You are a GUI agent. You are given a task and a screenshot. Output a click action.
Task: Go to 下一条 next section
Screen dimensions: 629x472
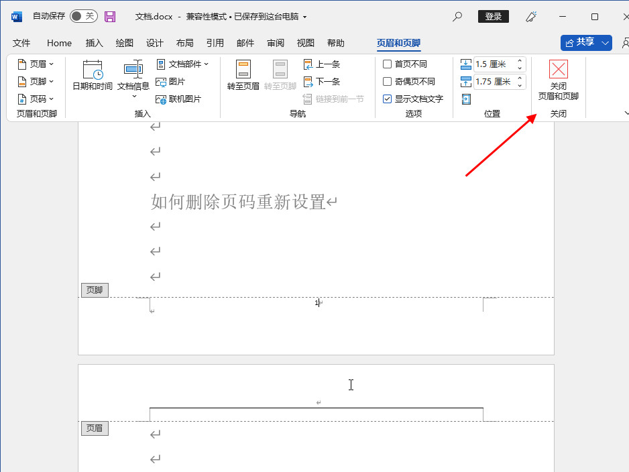pos(322,82)
